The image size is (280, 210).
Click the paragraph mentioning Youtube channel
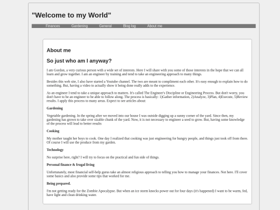pyautogui.click(x=147, y=83)
